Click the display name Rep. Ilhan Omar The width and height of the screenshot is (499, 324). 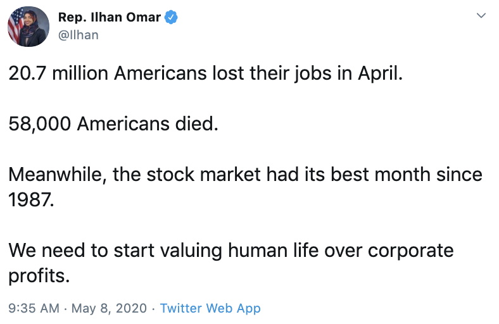click(109, 17)
